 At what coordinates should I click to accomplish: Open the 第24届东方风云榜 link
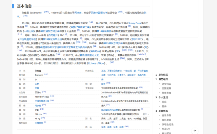point(52,39)
